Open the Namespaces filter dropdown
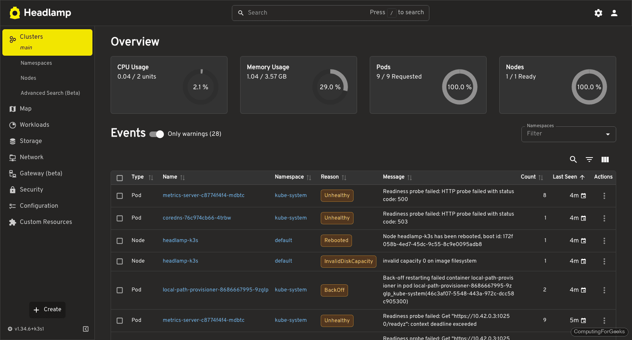The image size is (632, 340). tap(568, 134)
